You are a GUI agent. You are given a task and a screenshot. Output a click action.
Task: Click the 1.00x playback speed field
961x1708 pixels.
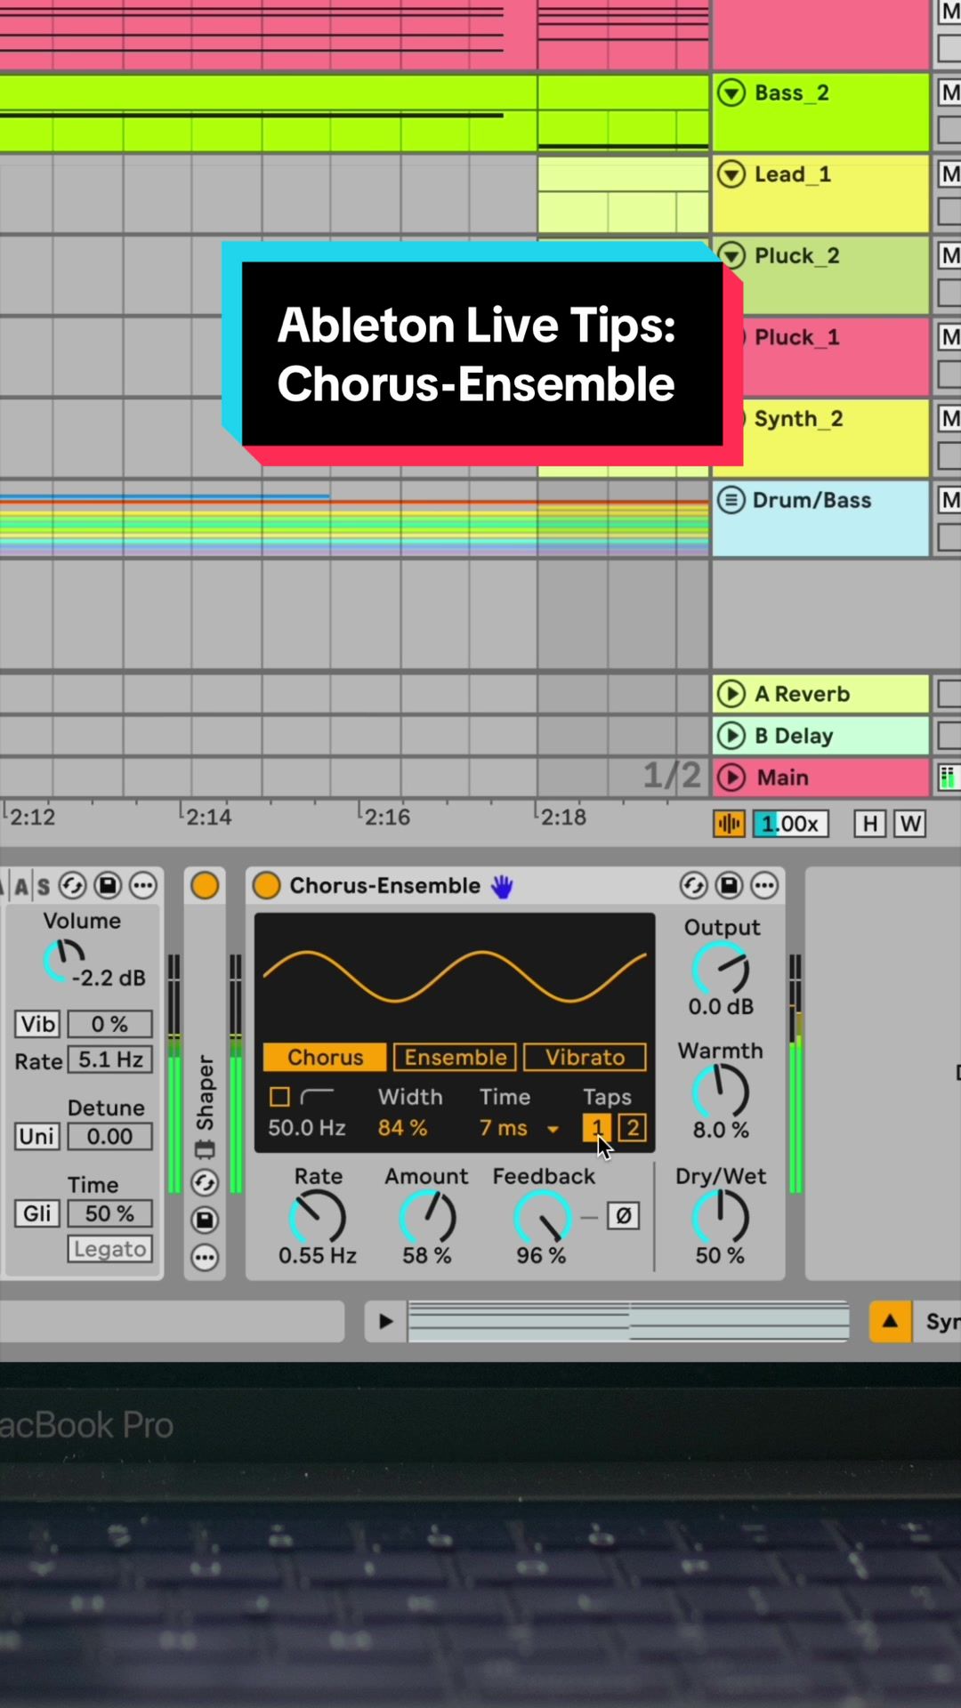point(790,824)
